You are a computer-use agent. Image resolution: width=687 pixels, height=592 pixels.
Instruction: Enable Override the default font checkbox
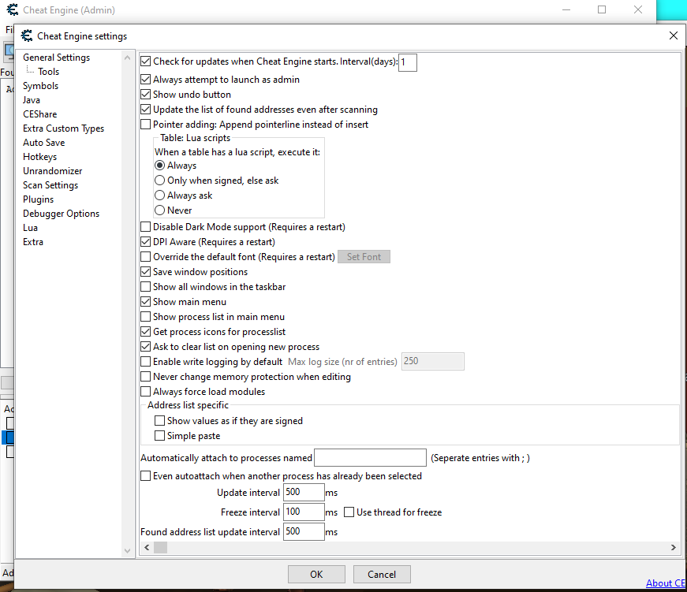(x=145, y=257)
